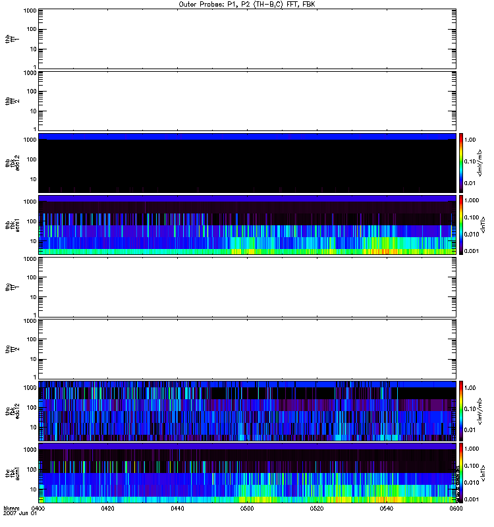Click the 0440 time axis label
Image resolution: width=494 pixels, height=527 pixels.
pyautogui.click(x=177, y=509)
